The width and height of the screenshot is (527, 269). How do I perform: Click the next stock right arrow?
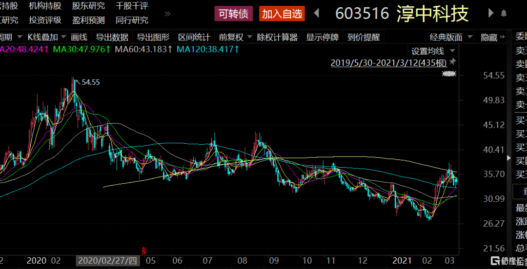pyautogui.click(x=491, y=14)
